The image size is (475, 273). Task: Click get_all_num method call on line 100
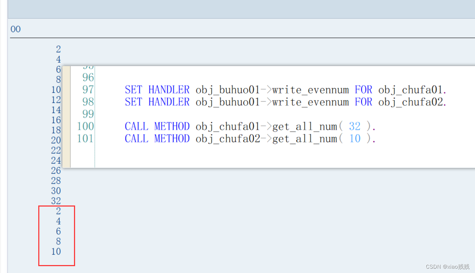point(305,126)
